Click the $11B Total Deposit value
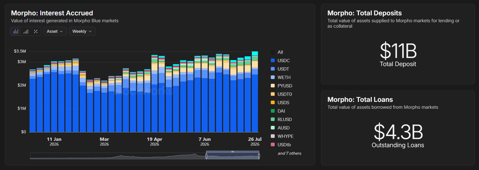The width and height of the screenshot is (479, 170). click(398, 51)
